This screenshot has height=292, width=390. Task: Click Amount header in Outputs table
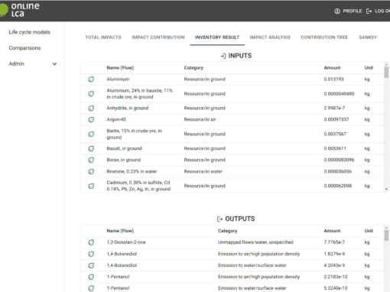pos(332,231)
